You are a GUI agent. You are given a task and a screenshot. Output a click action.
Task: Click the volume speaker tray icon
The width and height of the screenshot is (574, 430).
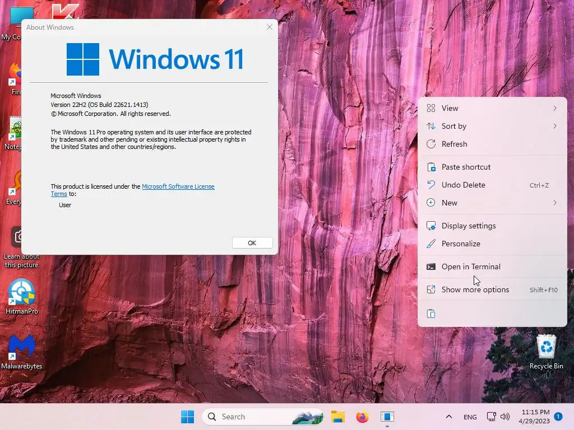pos(505,417)
